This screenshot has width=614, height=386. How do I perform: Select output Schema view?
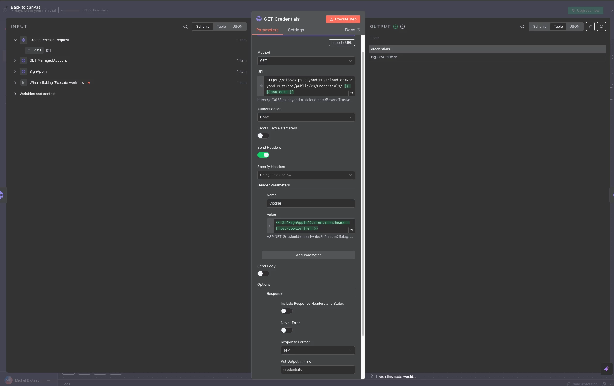pos(540,27)
